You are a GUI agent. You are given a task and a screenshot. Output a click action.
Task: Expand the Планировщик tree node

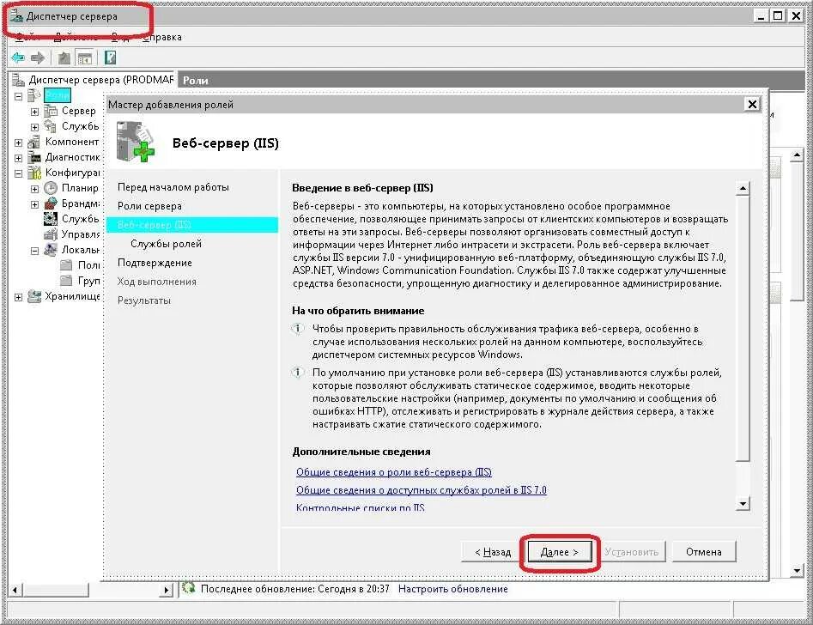[x=34, y=189]
